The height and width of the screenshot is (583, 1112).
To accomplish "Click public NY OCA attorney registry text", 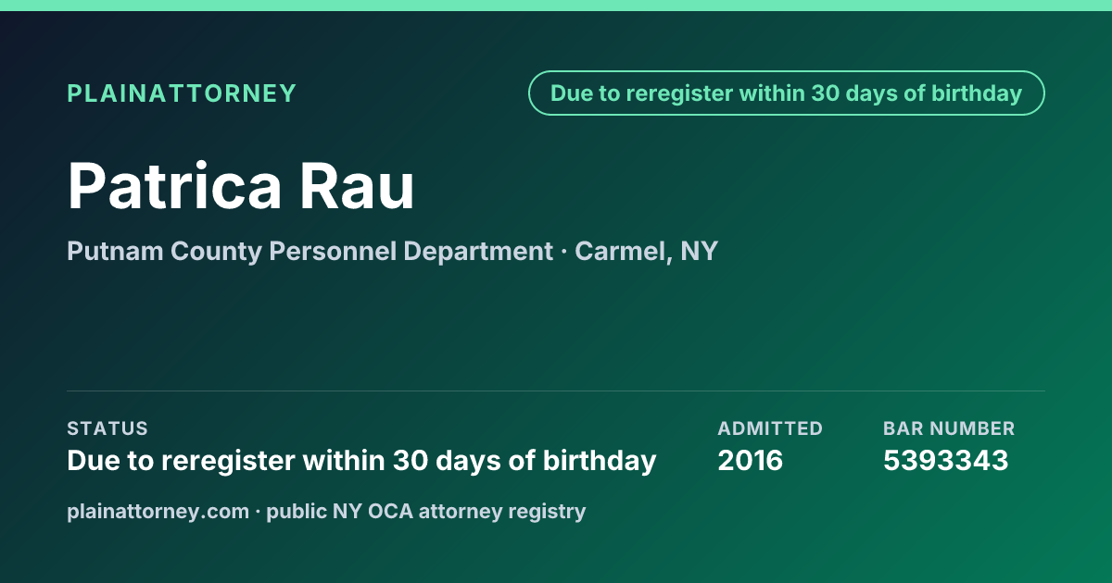I will tap(426, 511).
